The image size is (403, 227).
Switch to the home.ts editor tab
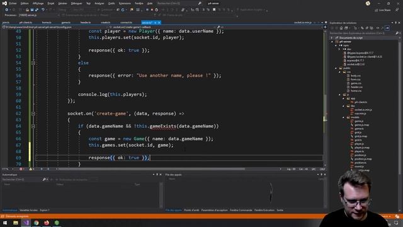[x=47, y=23]
